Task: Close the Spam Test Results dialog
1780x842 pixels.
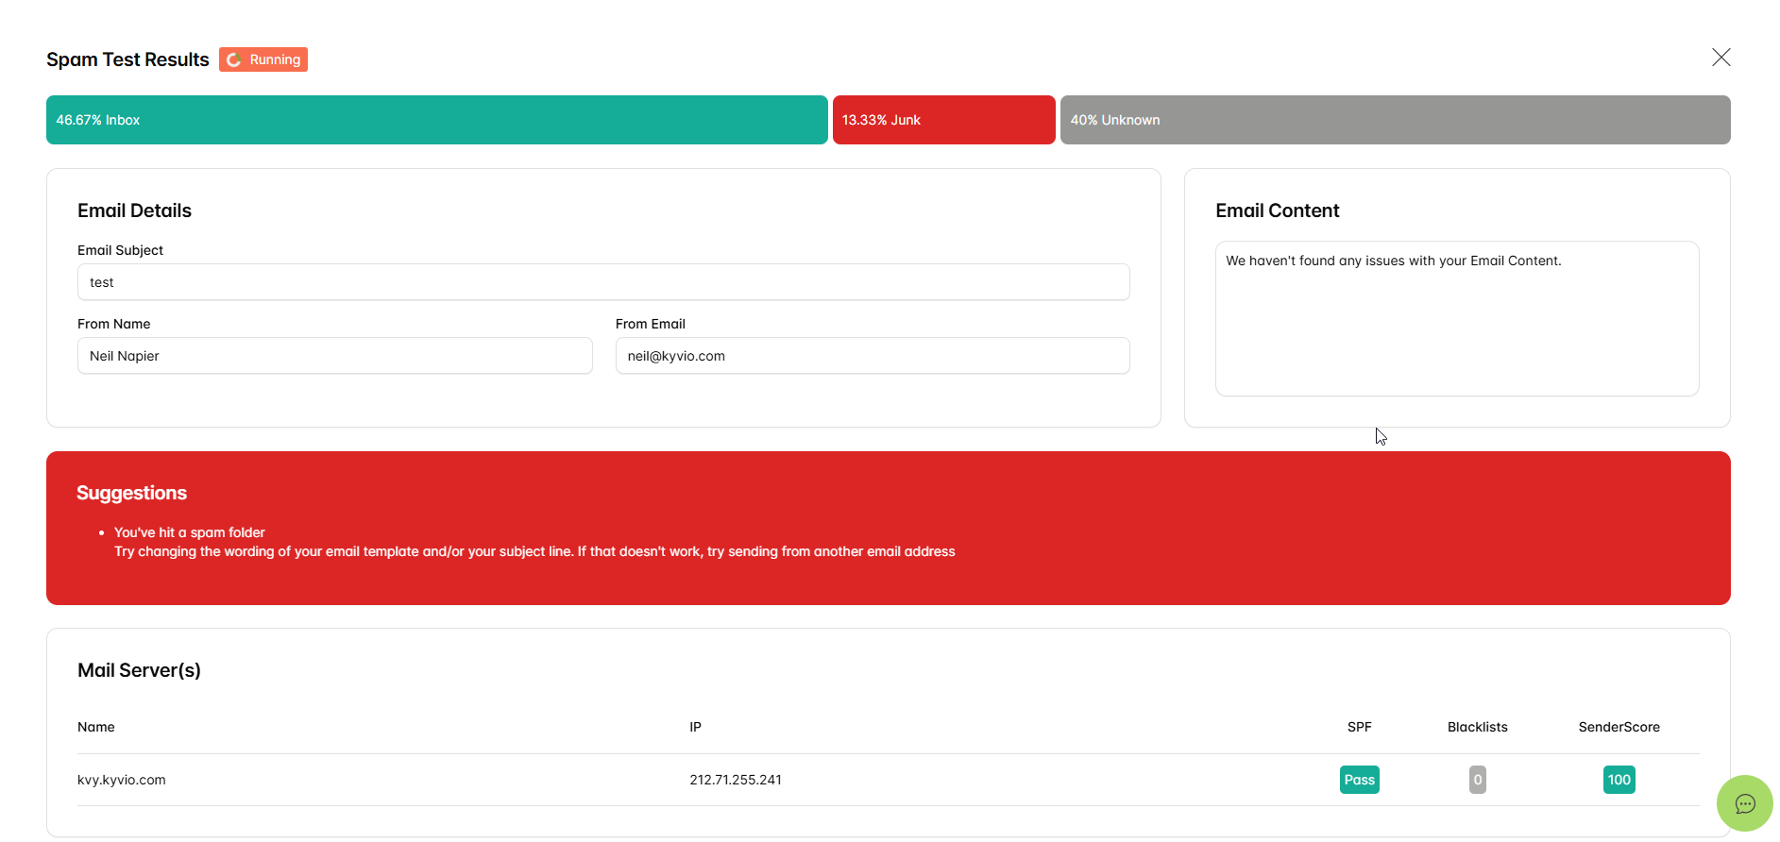Action: click(x=1721, y=58)
